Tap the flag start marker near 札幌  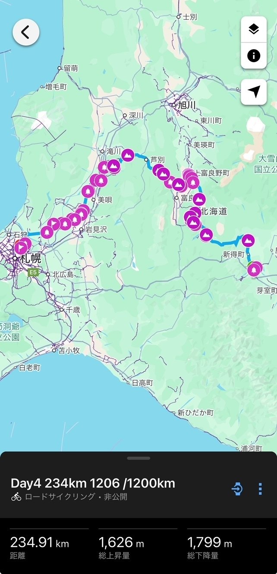coord(21,248)
